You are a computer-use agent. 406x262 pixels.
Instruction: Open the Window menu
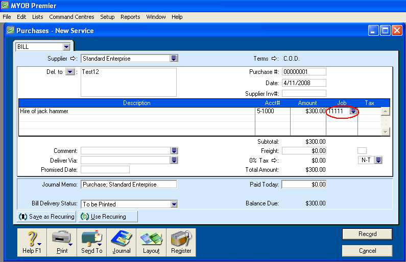coord(156,17)
